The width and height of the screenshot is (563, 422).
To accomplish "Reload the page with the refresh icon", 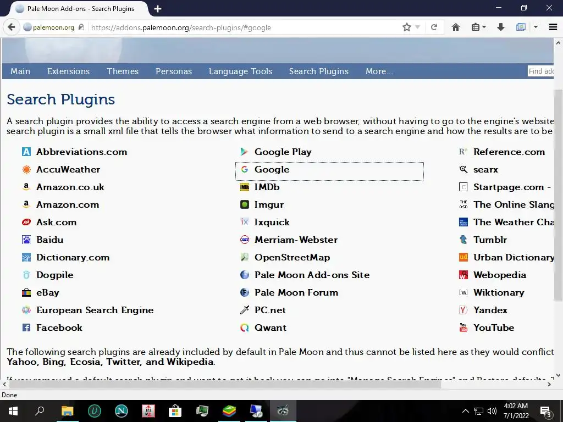I will coord(434,27).
